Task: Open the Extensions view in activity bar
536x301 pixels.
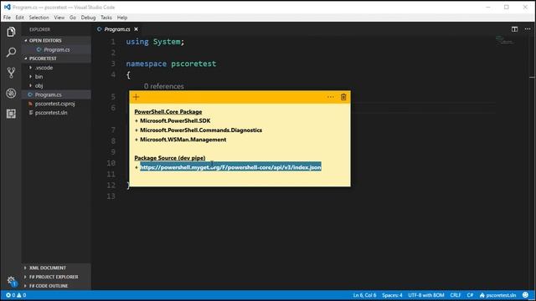Action: tap(11, 114)
